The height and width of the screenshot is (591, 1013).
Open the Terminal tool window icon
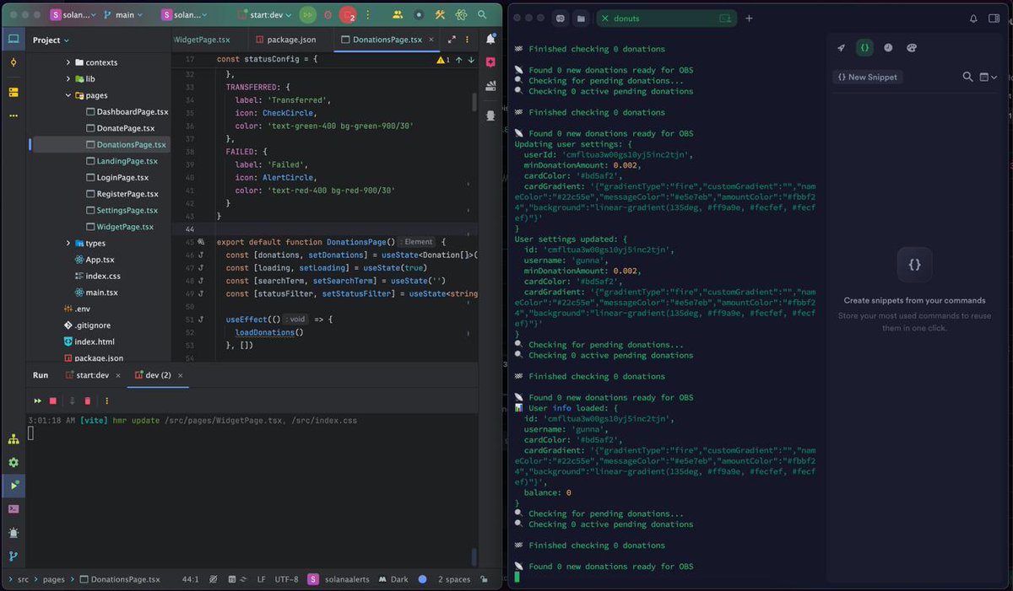14,509
